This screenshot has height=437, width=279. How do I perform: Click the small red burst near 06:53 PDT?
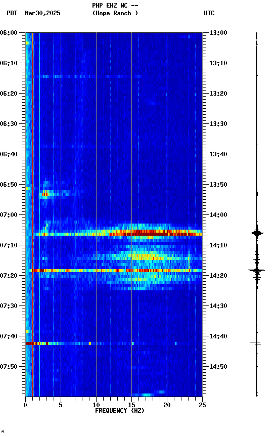45,194
